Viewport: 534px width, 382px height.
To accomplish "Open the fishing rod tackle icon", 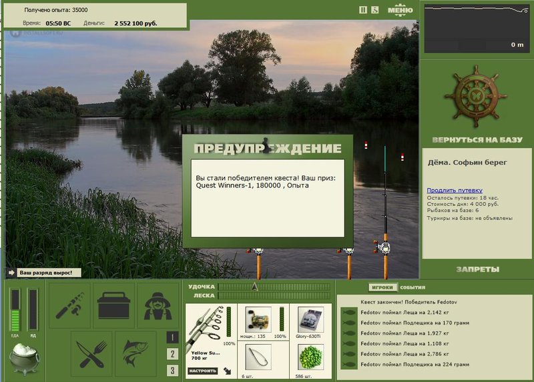I will pos(70,305).
